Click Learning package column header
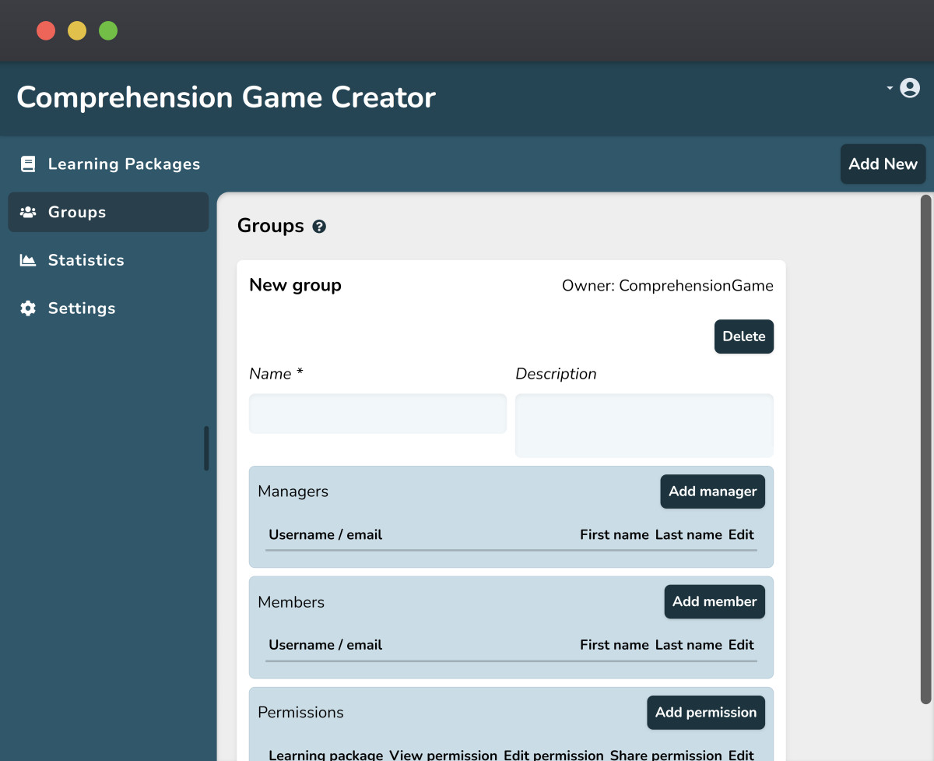 point(326,755)
